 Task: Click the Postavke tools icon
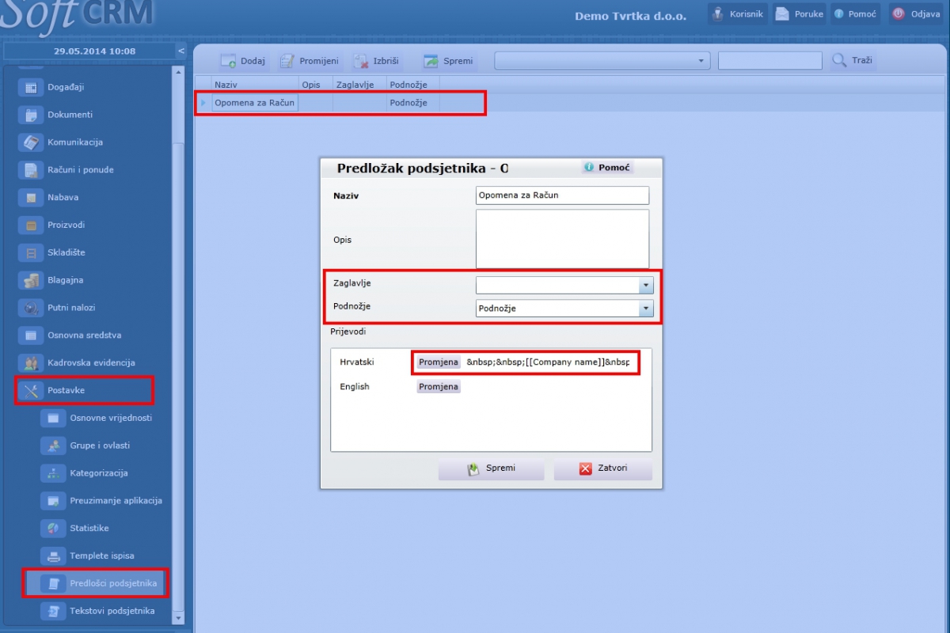(x=31, y=390)
